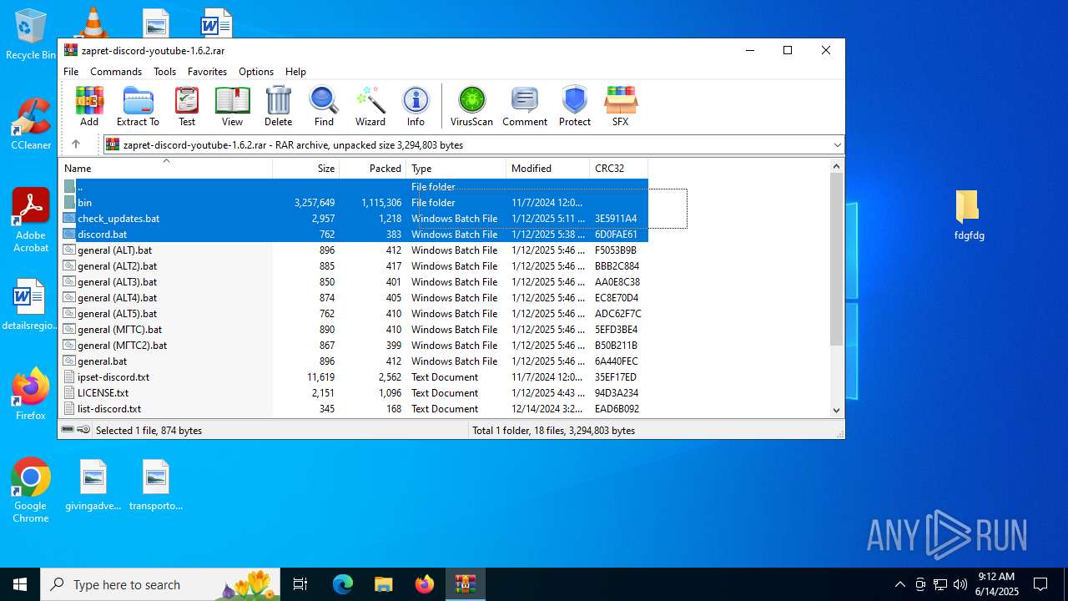Run the Test archive tool

pyautogui.click(x=187, y=106)
